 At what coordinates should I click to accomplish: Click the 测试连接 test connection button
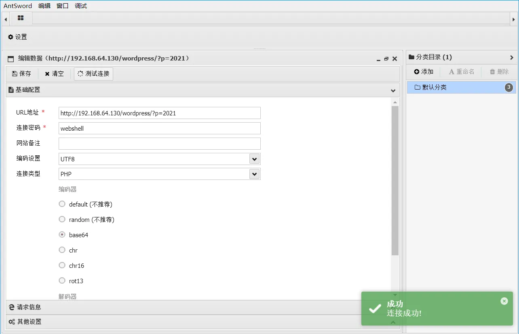(x=93, y=74)
